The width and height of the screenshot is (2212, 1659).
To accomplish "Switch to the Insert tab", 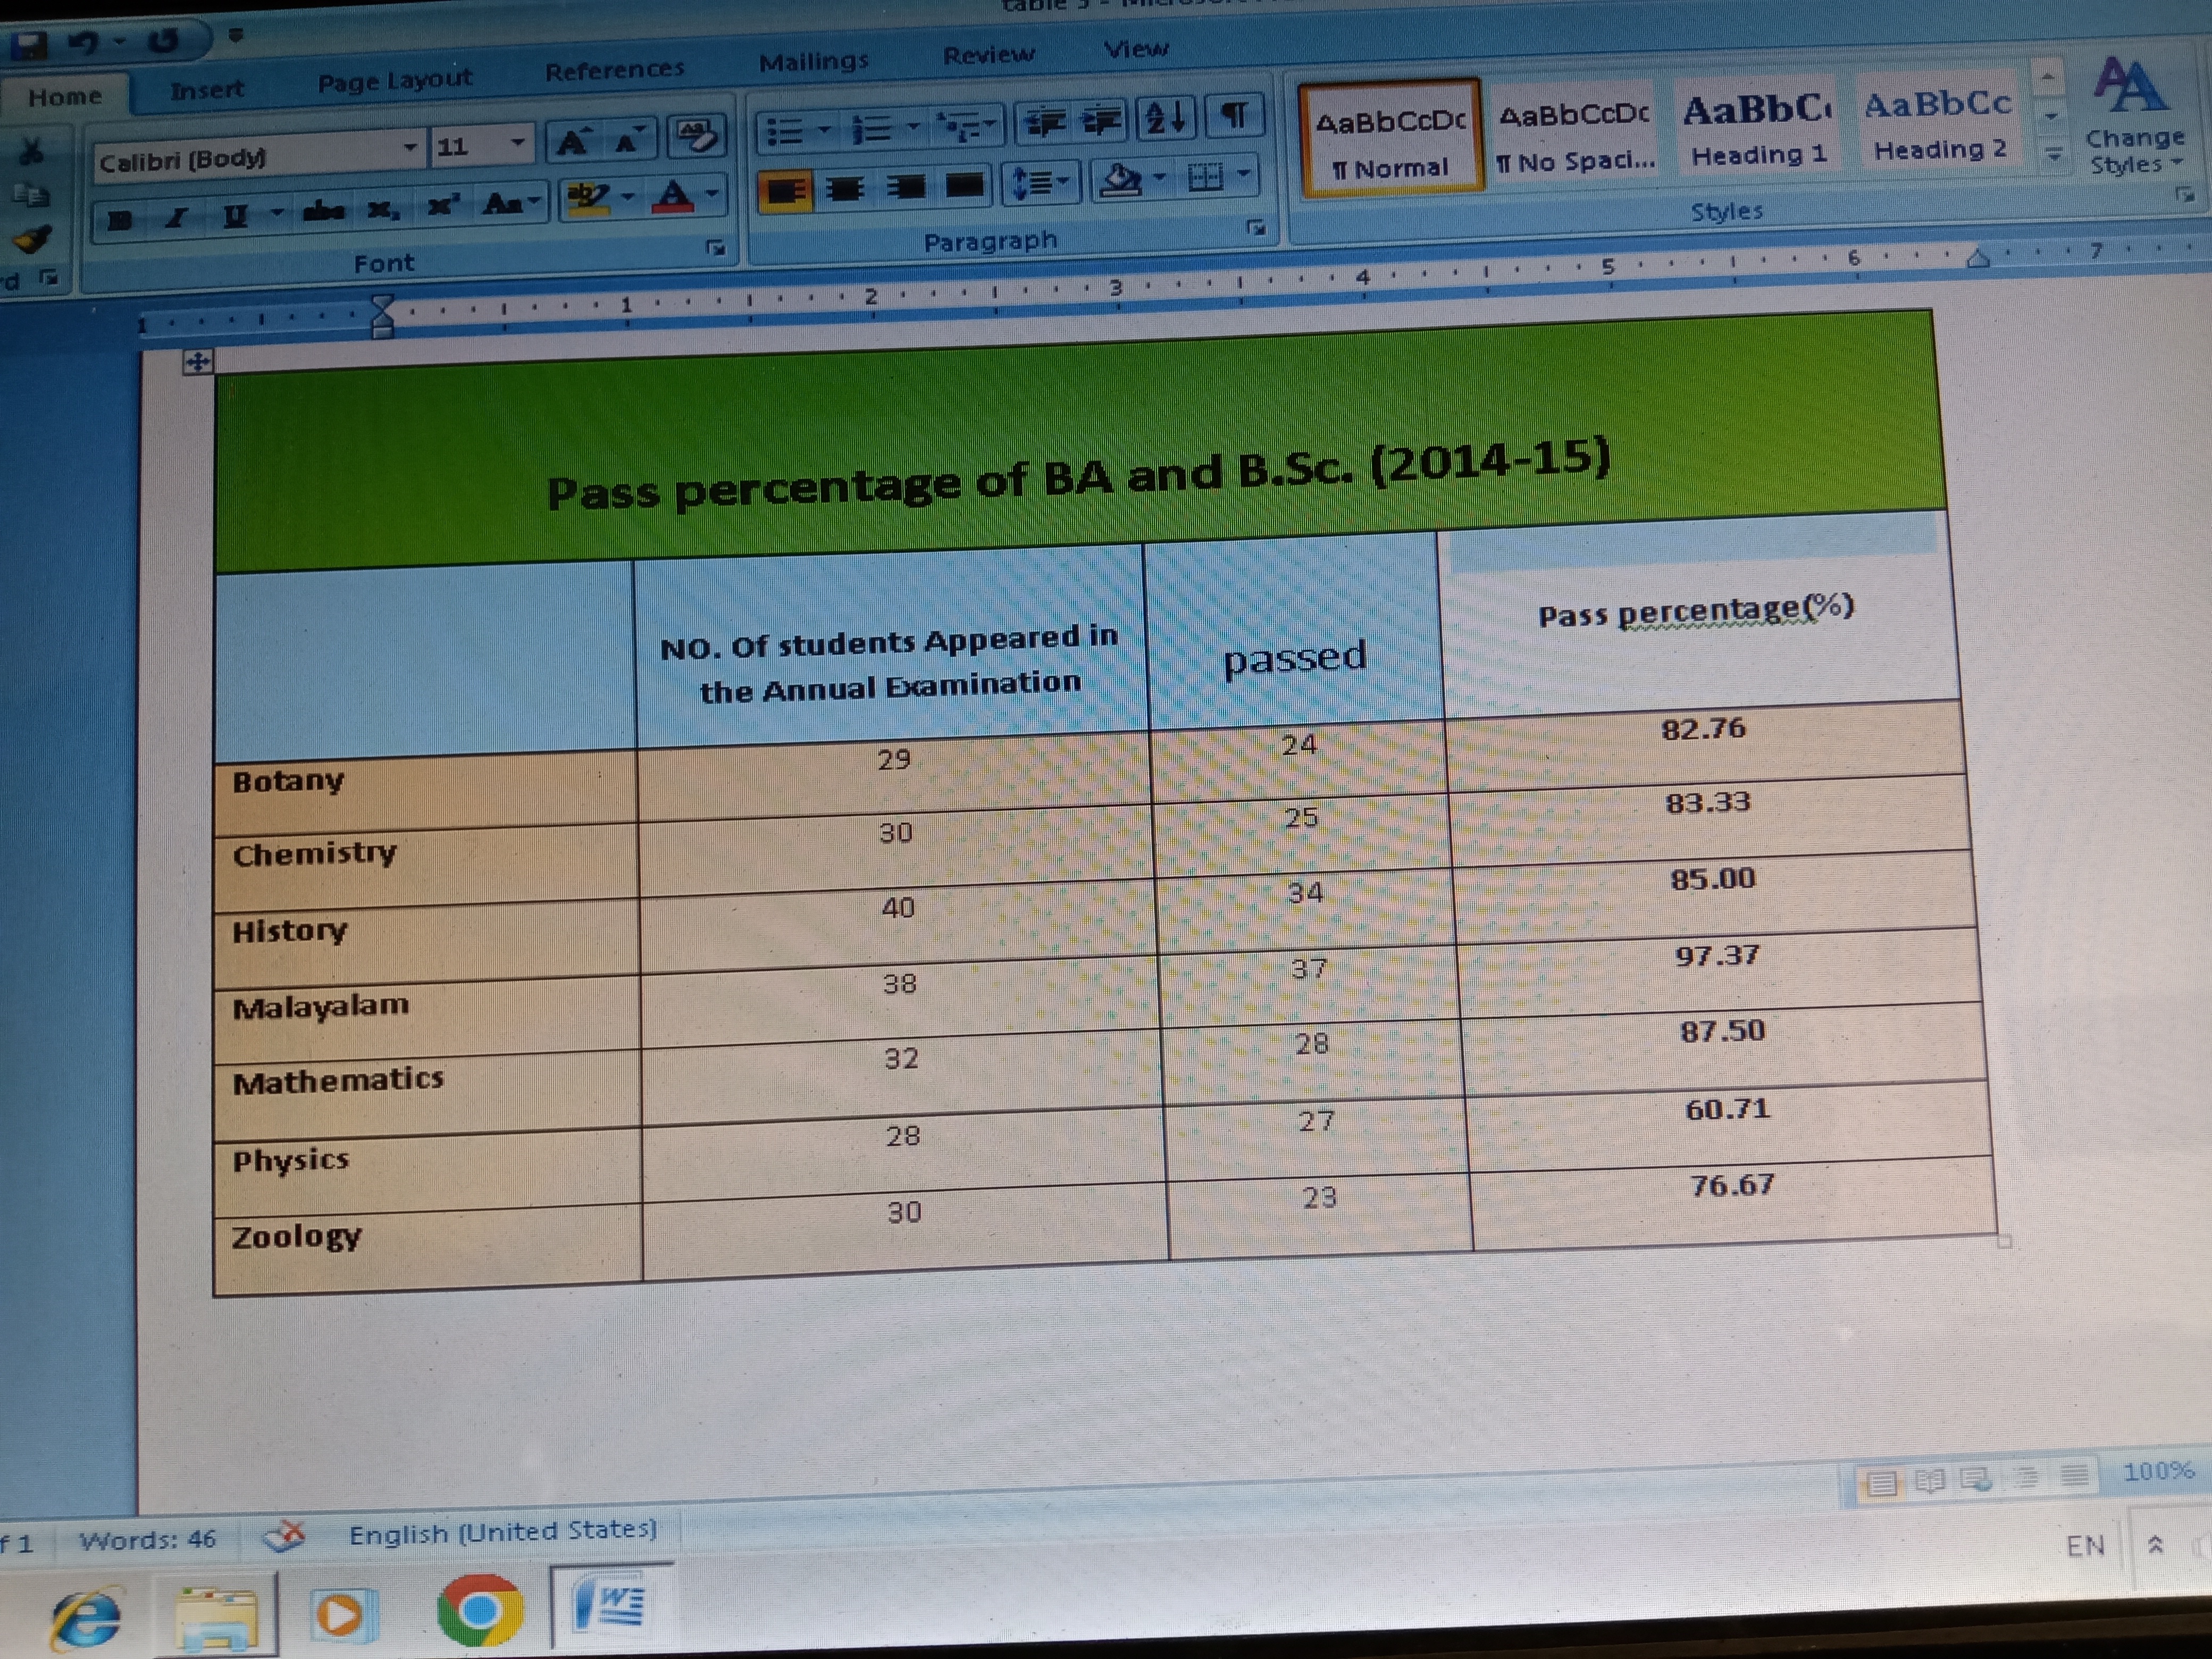I will coord(206,91).
